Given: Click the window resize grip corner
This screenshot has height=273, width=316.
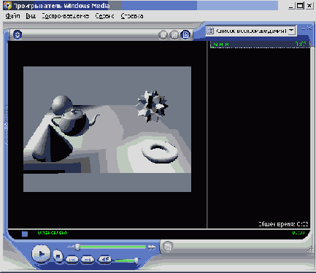Looking at the screenshot, I should tap(310, 250).
